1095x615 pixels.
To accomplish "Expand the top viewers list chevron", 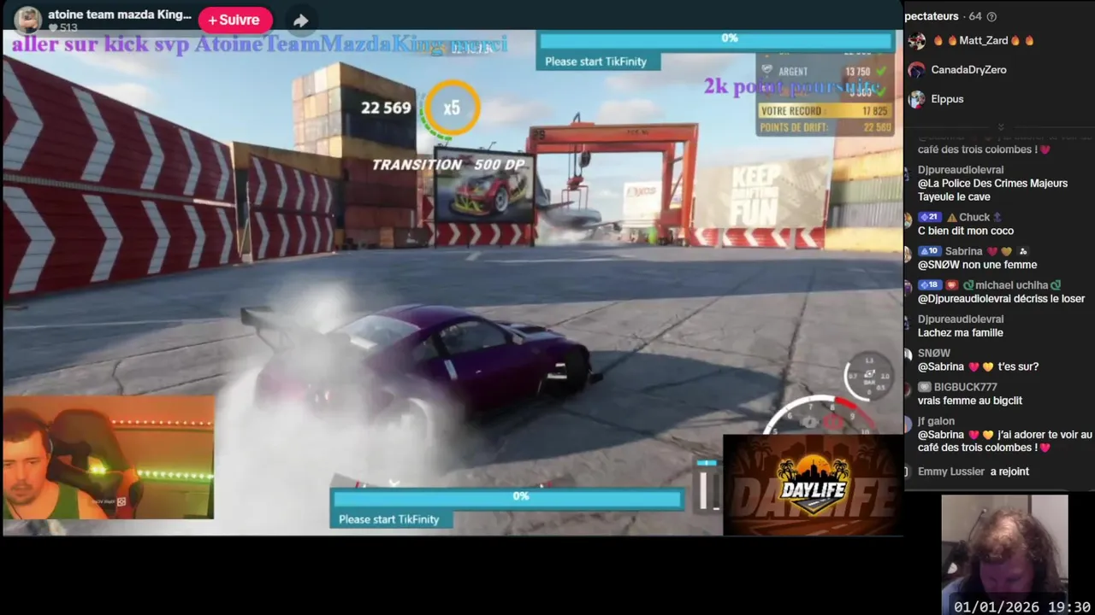I will [x=1000, y=126].
